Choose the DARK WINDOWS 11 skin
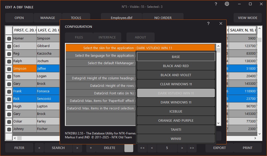Viewport: 267px width, 156px height. point(176,102)
